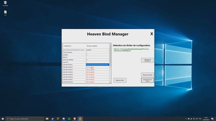The image size is (216, 121).
Task: Click the scroll-down arrow of the binds table
Action: pos(110,83)
